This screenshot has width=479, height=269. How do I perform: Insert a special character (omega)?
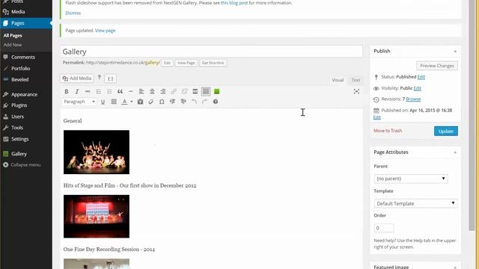162,102
